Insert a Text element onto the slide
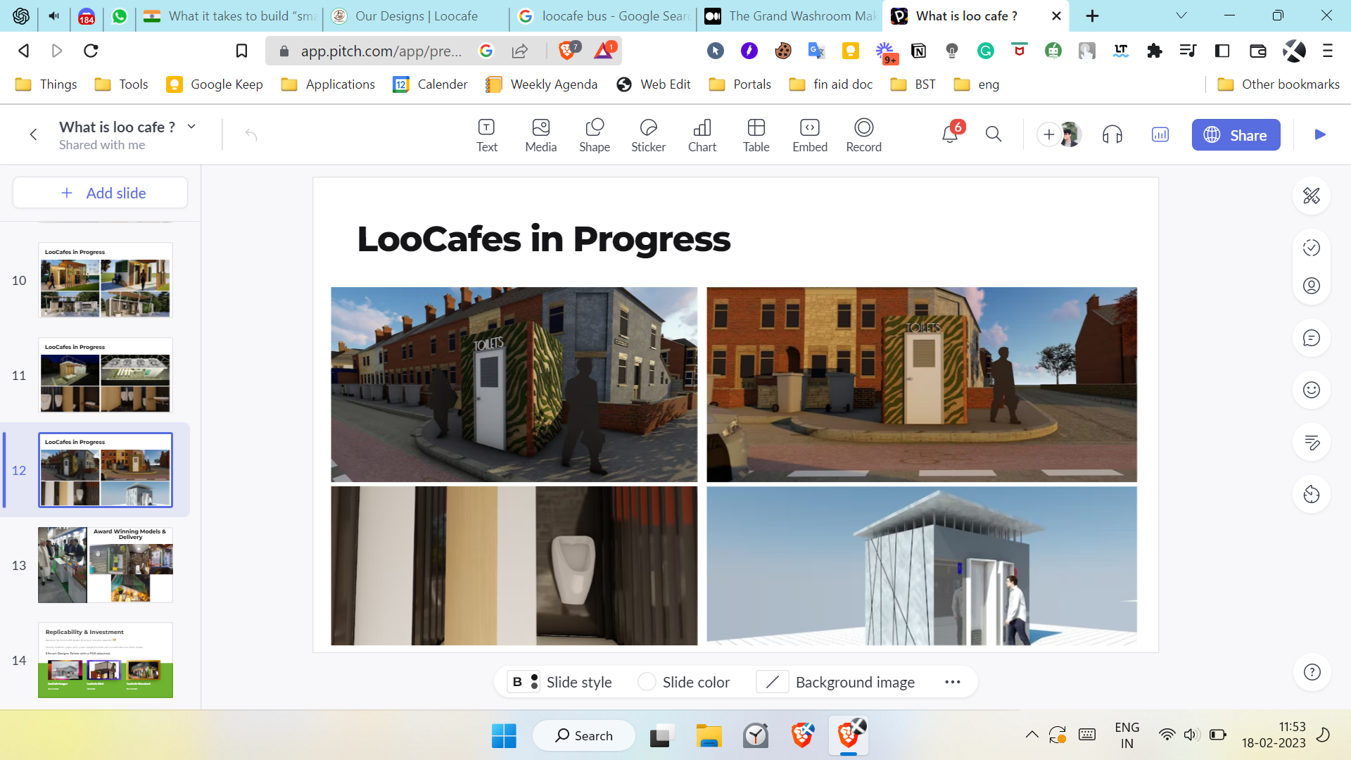1351x760 pixels. pyautogui.click(x=486, y=134)
